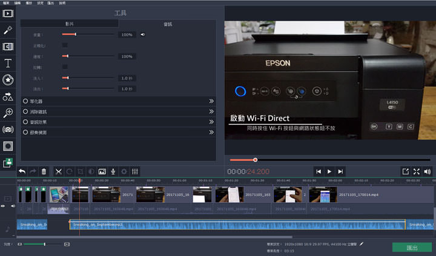The image size is (436, 256).
Task: Open the Callouts shapes panel
Action: tap(8, 96)
